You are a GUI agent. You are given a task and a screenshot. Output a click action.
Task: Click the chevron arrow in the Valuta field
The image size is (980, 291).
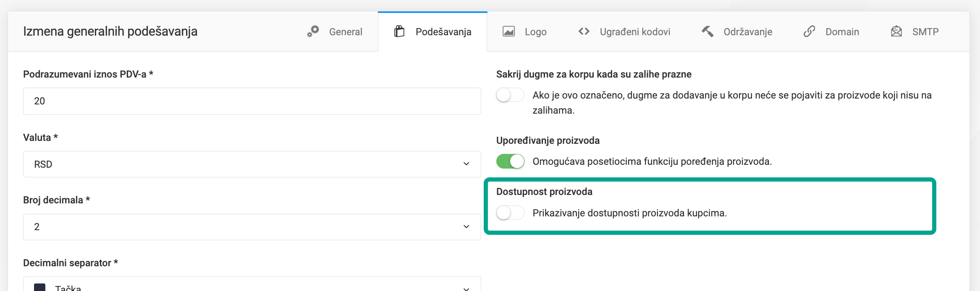point(466,164)
